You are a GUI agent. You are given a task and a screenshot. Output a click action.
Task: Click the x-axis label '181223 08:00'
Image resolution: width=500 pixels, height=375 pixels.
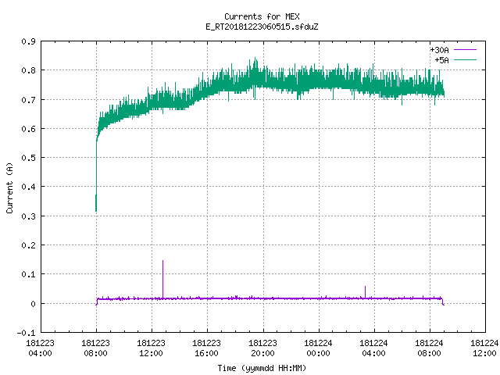click(95, 348)
